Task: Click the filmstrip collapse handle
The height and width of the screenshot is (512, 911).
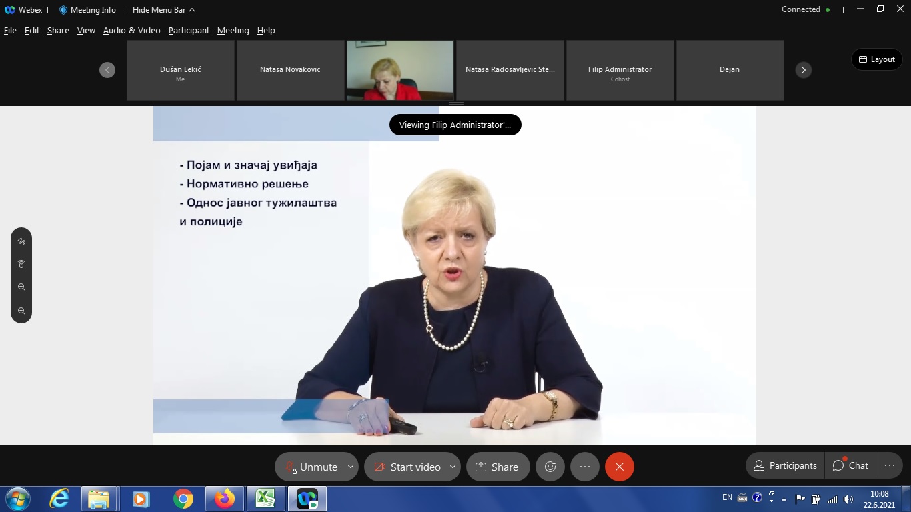Action: 456,103
